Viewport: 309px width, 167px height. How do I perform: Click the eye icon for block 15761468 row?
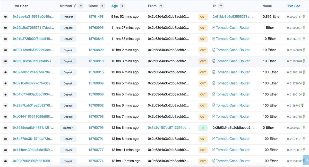click(5, 17)
